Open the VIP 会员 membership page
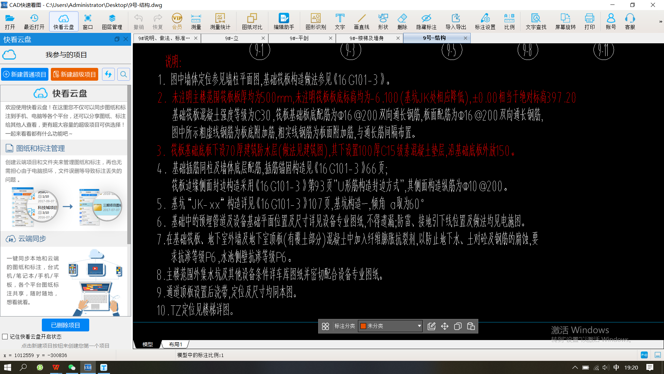The width and height of the screenshot is (664, 374). pyautogui.click(x=177, y=21)
